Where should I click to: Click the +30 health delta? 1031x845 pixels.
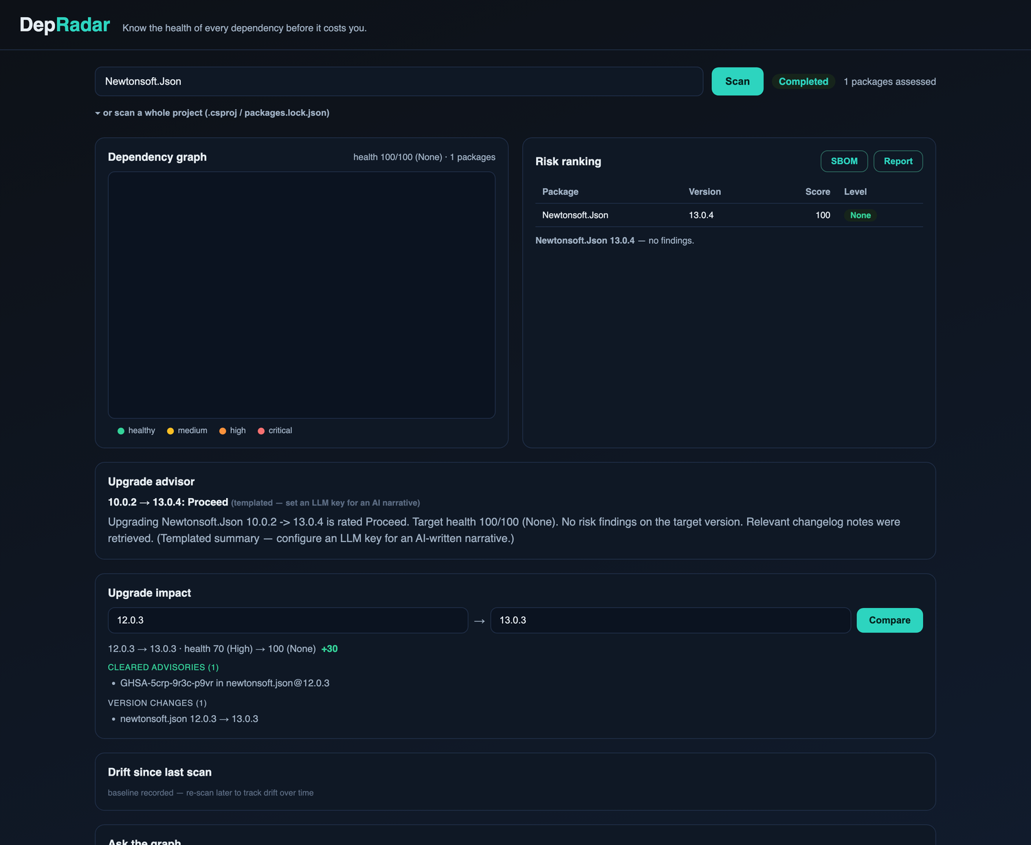coord(329,649)
